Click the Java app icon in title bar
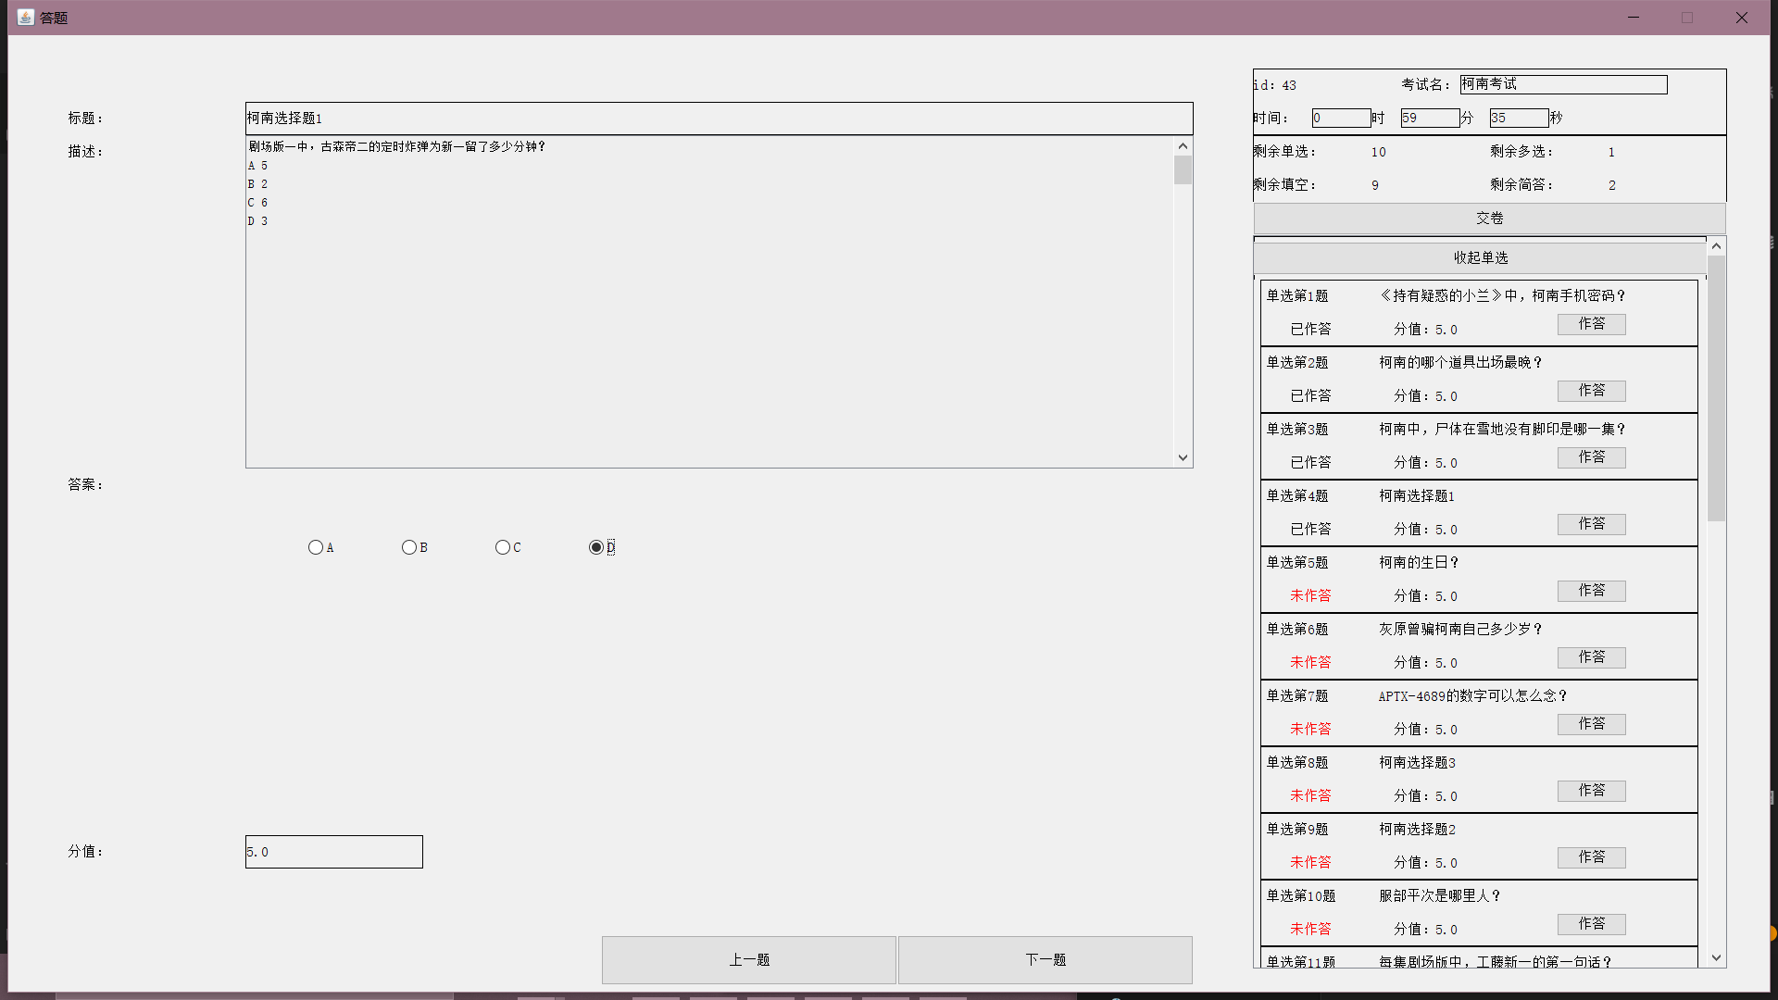Viewport: 1778px width, 1000px height. [25, 17]
